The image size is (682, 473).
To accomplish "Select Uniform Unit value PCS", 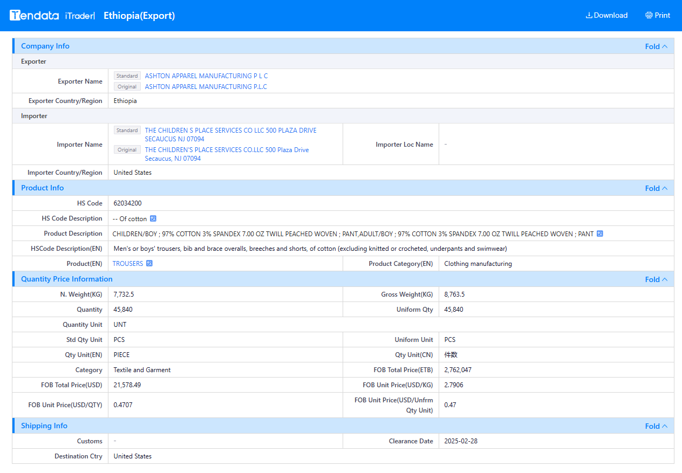I will pos(450,340).
